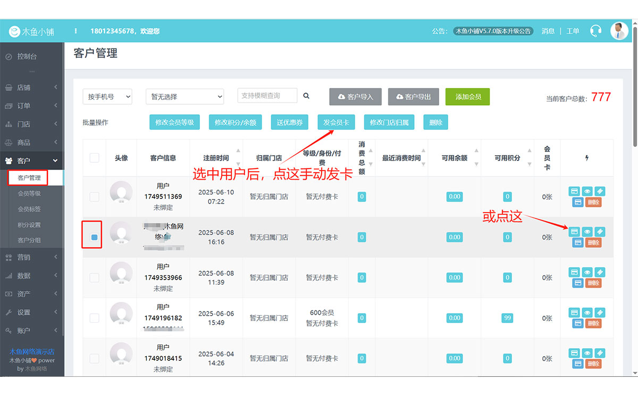This screenshot has width=638, height=396.
Task: Open customer service headset icon
Action: 595,31
